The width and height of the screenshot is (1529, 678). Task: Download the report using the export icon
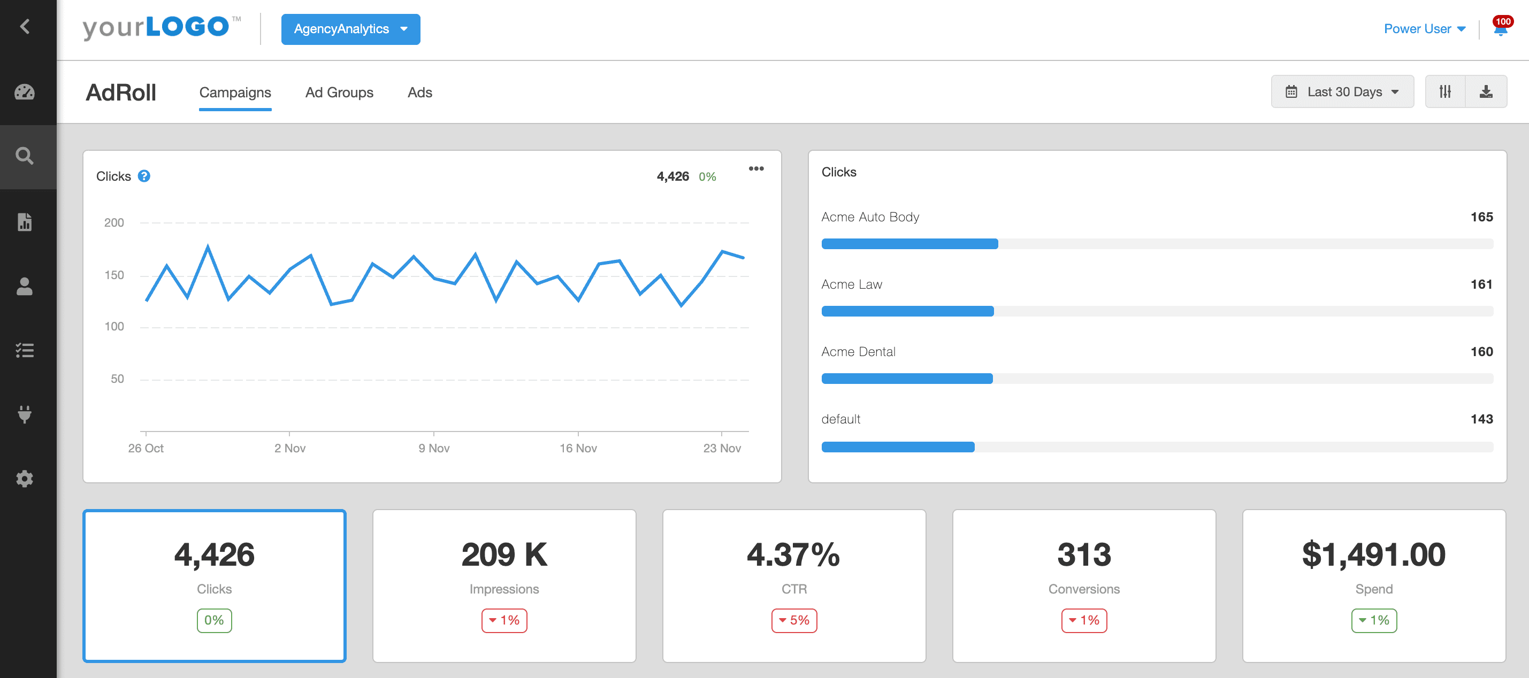click(1487, 91)
